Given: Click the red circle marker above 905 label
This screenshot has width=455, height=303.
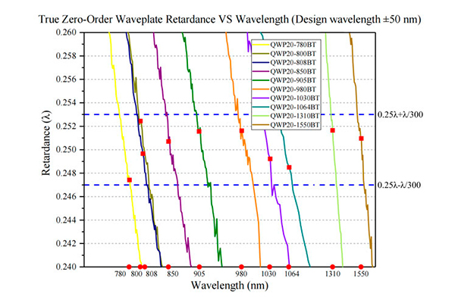Looking at the screenshot, I should [x=199, y=267].
